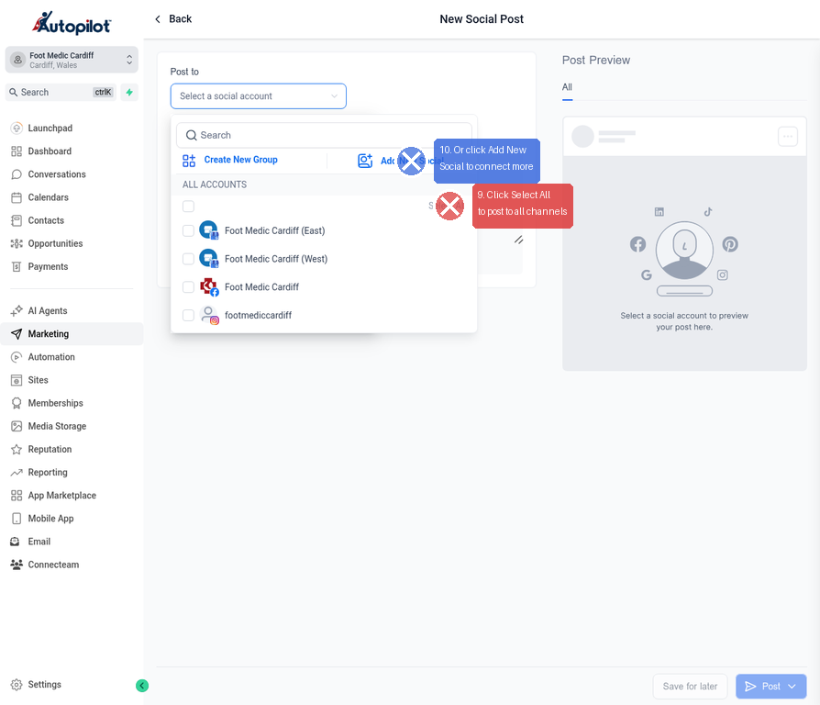Image resolution: width=820 pixels, height=705 pixels.
Task: Open App Marketplace
Action: click(x=61, y=495)
